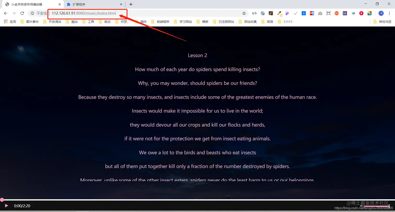395x212 pixels.
Task: Open a new browser tab
Action: point(131,4)
